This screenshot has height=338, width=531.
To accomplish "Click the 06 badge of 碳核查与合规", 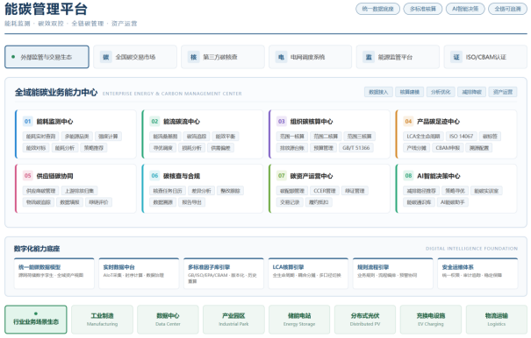I will [x=154, y=176].
